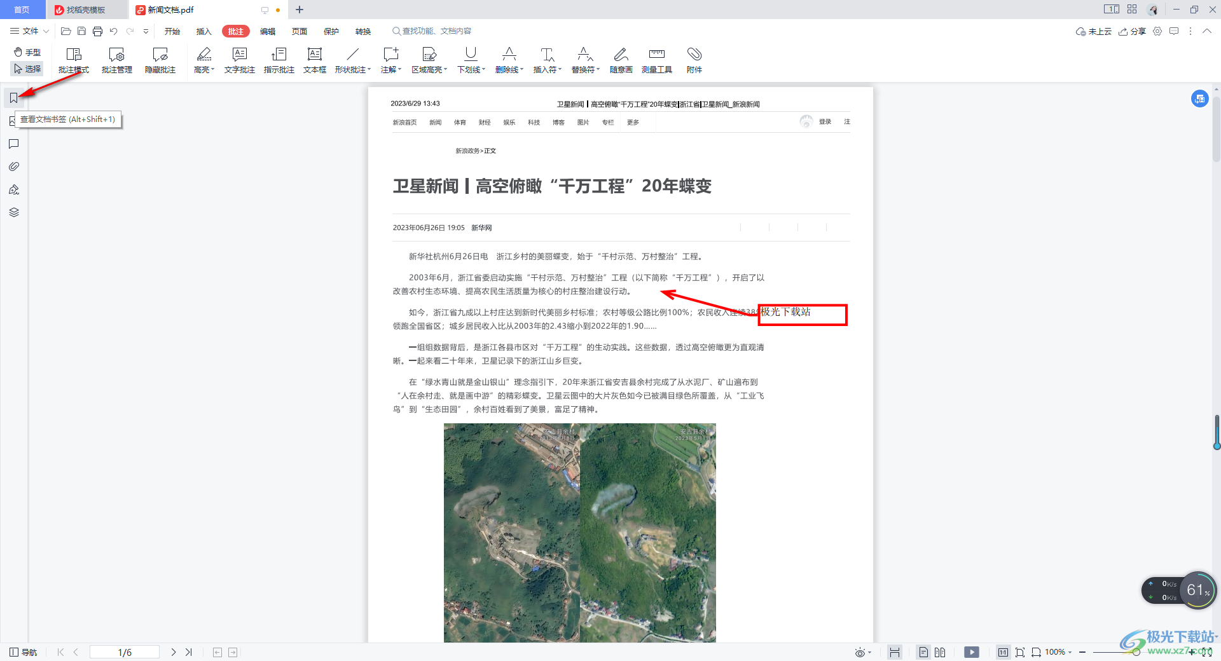
Task: Switch to the 选择 select tool
Action: (27, 69)
